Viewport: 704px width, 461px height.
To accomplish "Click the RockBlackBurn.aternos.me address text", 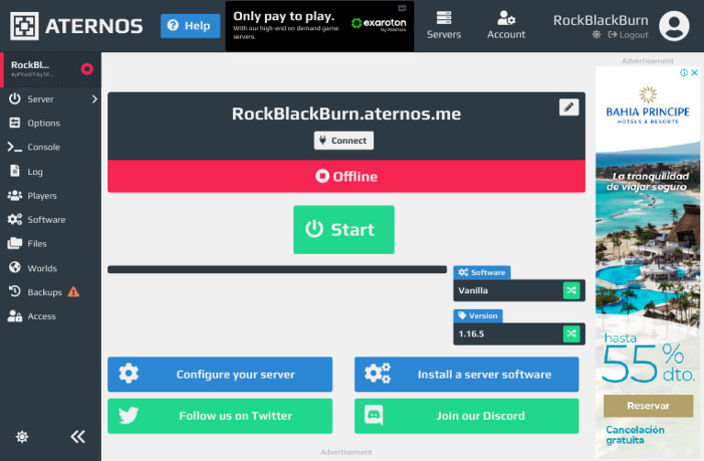I will point(346,114).
